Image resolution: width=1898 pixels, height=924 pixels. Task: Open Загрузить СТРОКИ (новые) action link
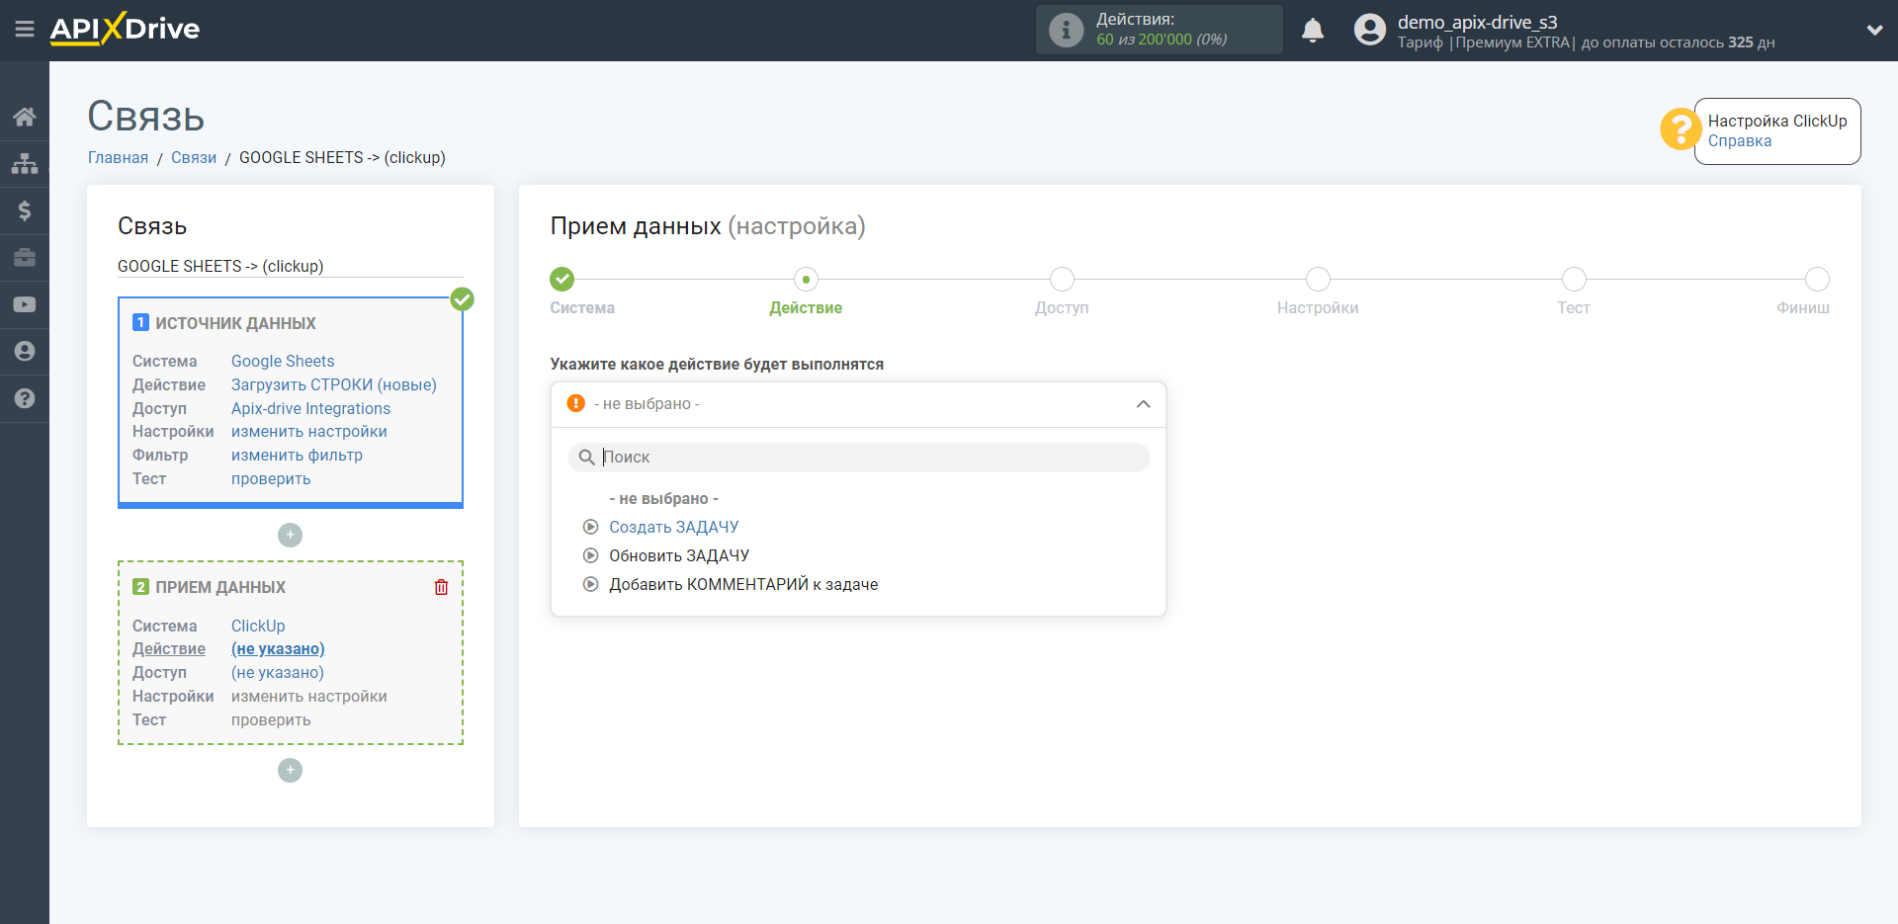coord(334,384)
